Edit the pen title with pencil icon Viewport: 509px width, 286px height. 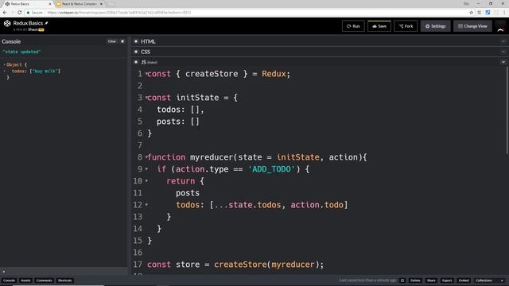[46, 23]
